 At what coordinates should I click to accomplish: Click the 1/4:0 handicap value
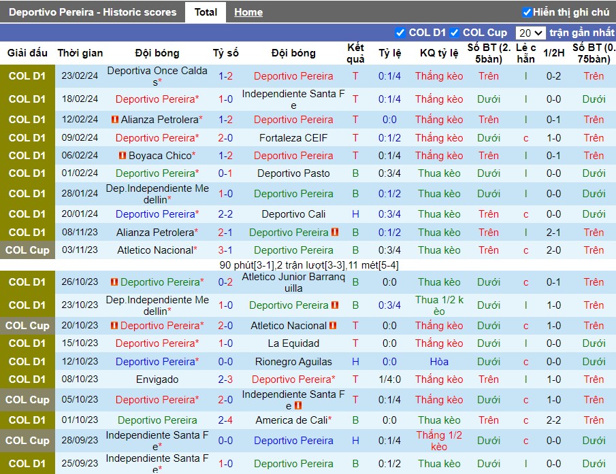point(390,379)
